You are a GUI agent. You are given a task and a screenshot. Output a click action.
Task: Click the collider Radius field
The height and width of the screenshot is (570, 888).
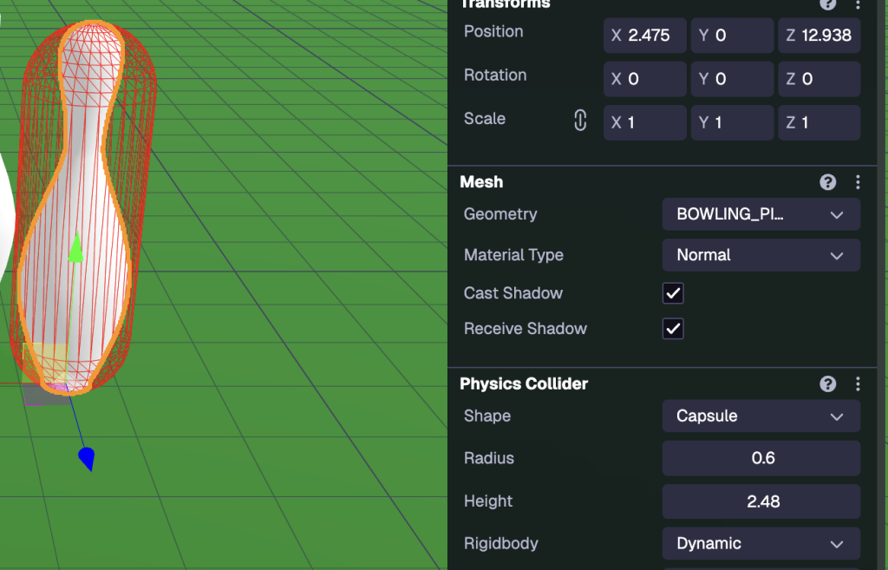(761, 458)
